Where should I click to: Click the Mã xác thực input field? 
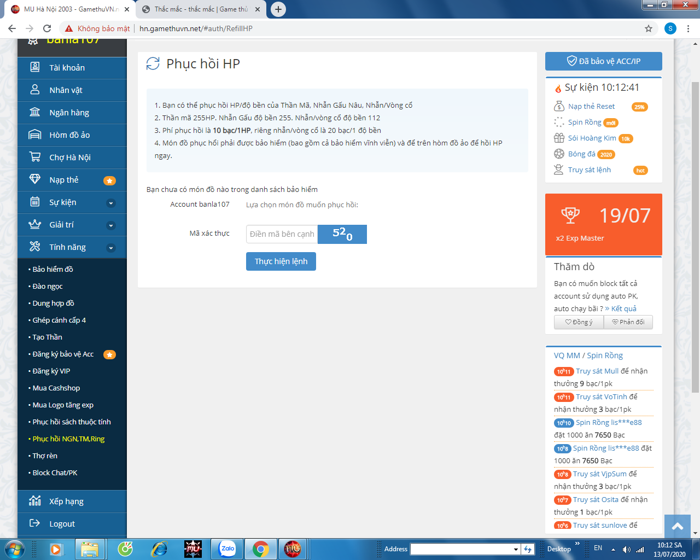tap(282, 234)
